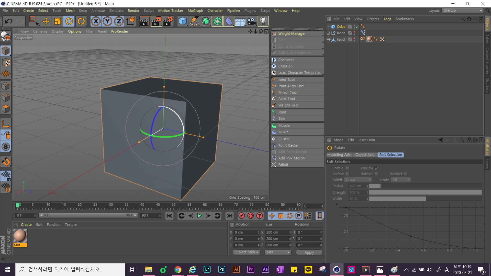Add a Light object icon
This screenshot has width=491, height=276.
click(263, 21)
